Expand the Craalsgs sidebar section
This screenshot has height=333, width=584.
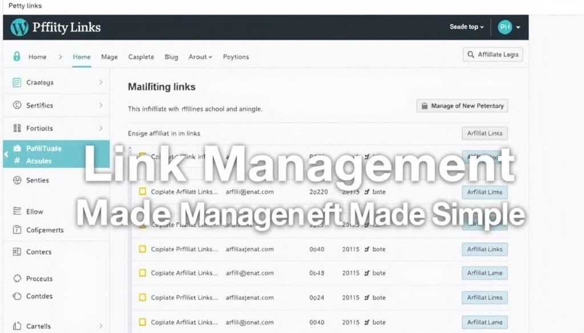[101, 83]
